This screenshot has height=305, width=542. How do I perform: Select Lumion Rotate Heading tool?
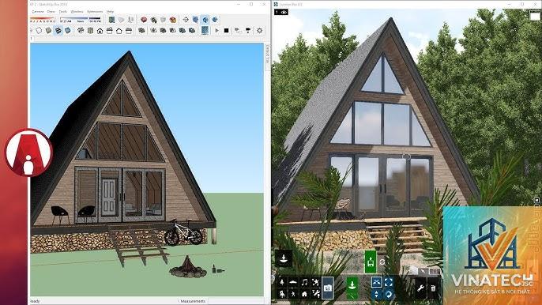click(x=389, y=294)
